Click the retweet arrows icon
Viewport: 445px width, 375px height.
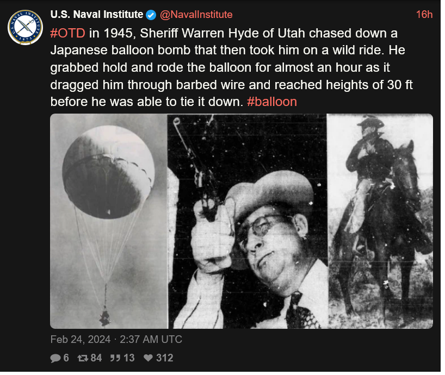(83, 358)
